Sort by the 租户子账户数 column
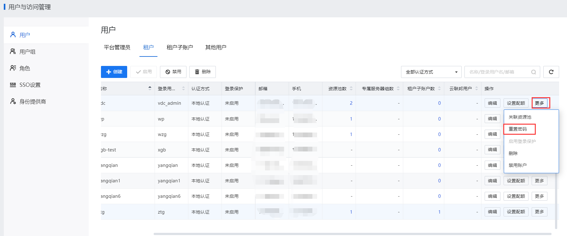 [439, 89]
